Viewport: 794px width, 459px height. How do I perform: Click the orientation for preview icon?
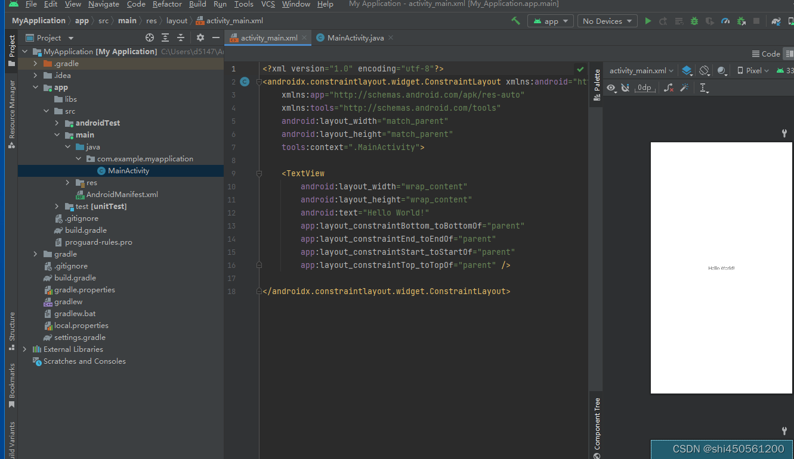705,70
